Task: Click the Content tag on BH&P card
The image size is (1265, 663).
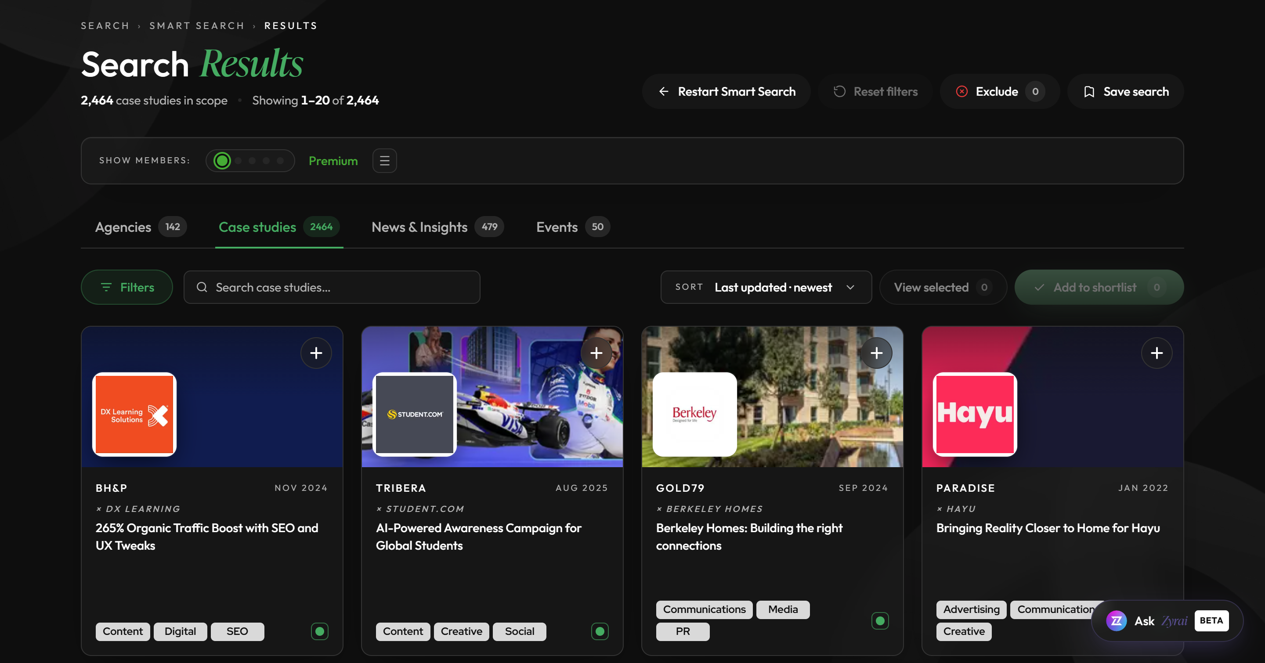Action: click(123, 631)
